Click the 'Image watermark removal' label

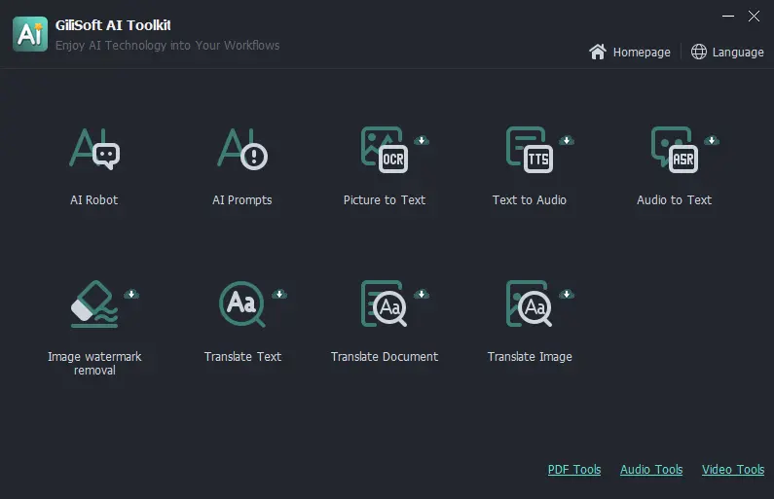point(94,364)
